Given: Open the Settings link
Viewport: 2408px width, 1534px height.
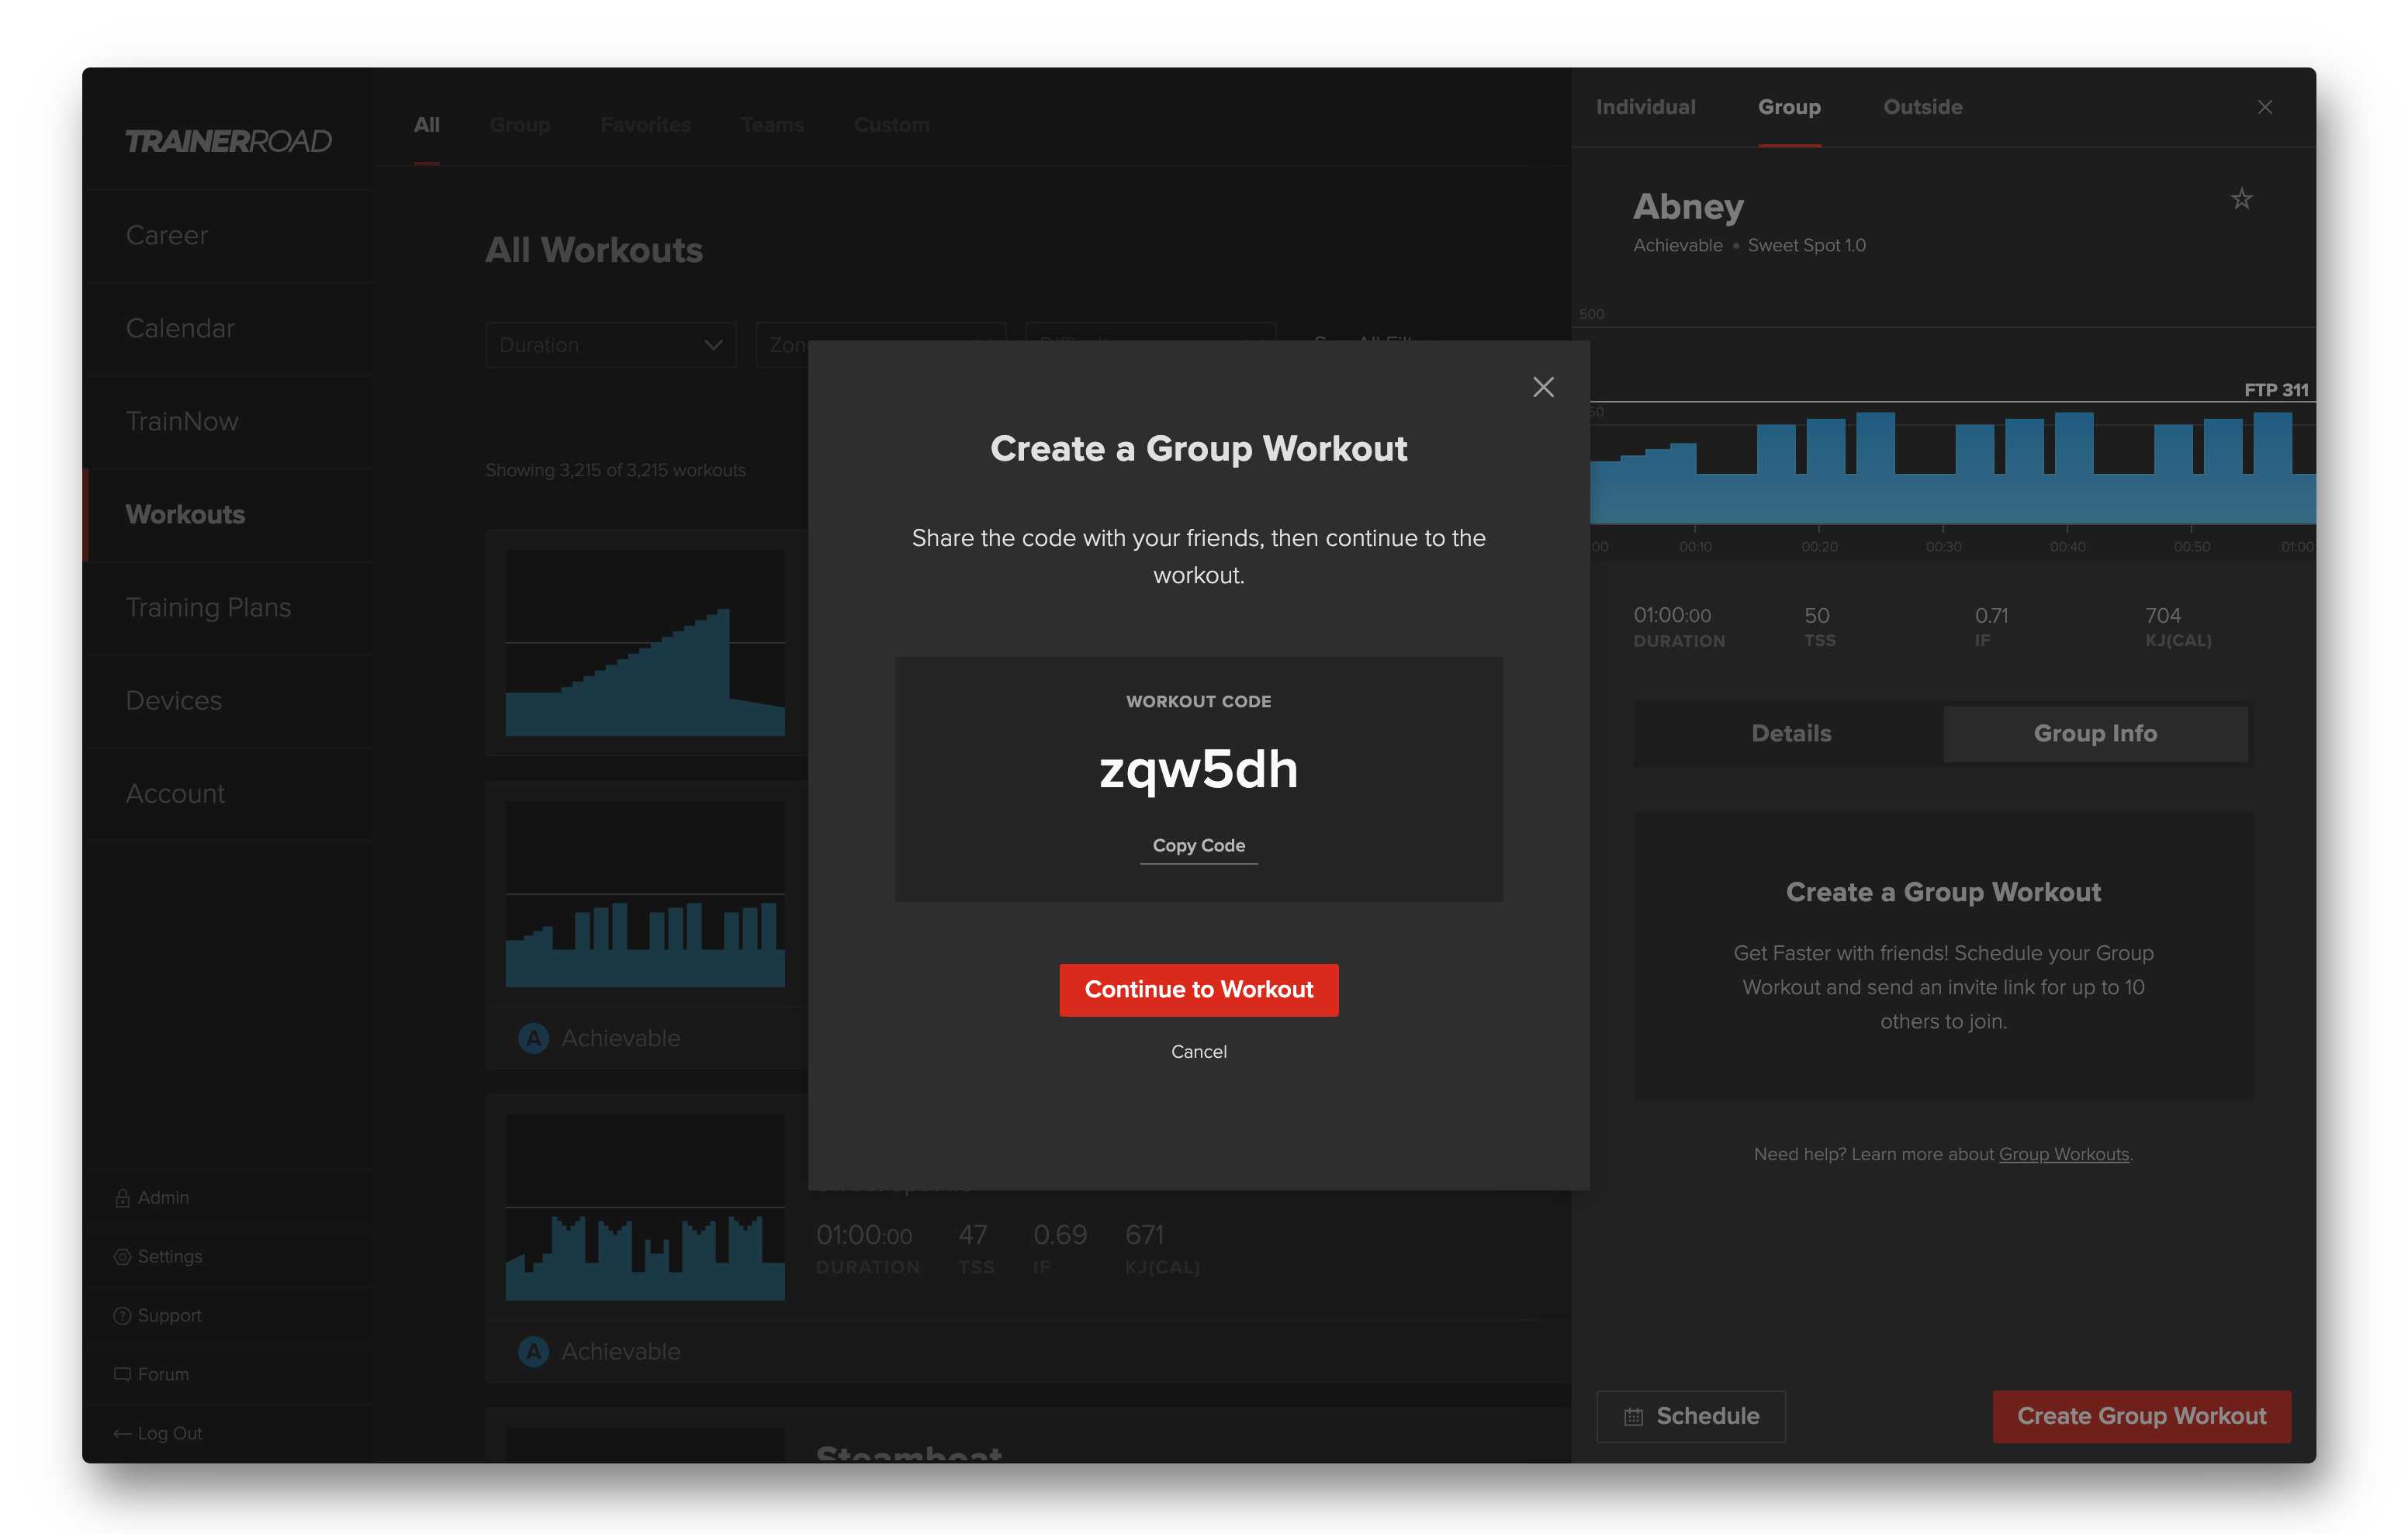Looking at the screenshot, I should point(170,1257).
